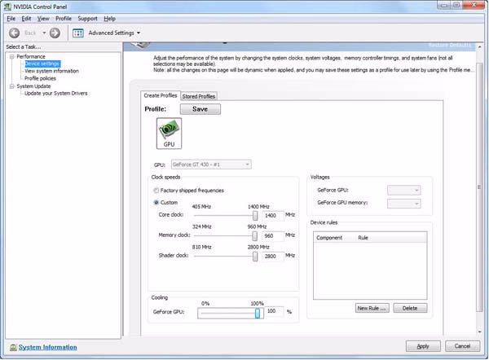Select Device settings in the task tree
This screenshot has height=360, width=489.
point(42,64)
